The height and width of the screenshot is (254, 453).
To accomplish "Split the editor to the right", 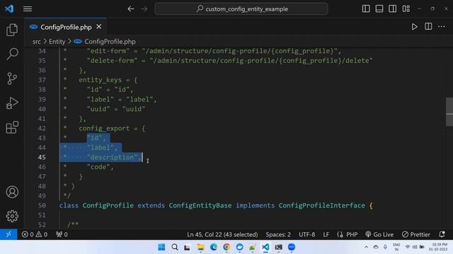I will click(x=428, y=27).
